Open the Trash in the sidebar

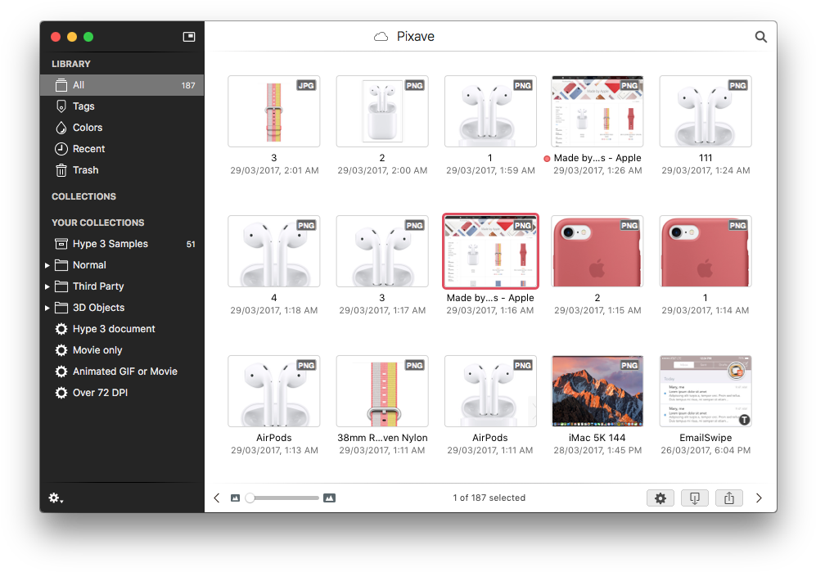coord(88,170)
